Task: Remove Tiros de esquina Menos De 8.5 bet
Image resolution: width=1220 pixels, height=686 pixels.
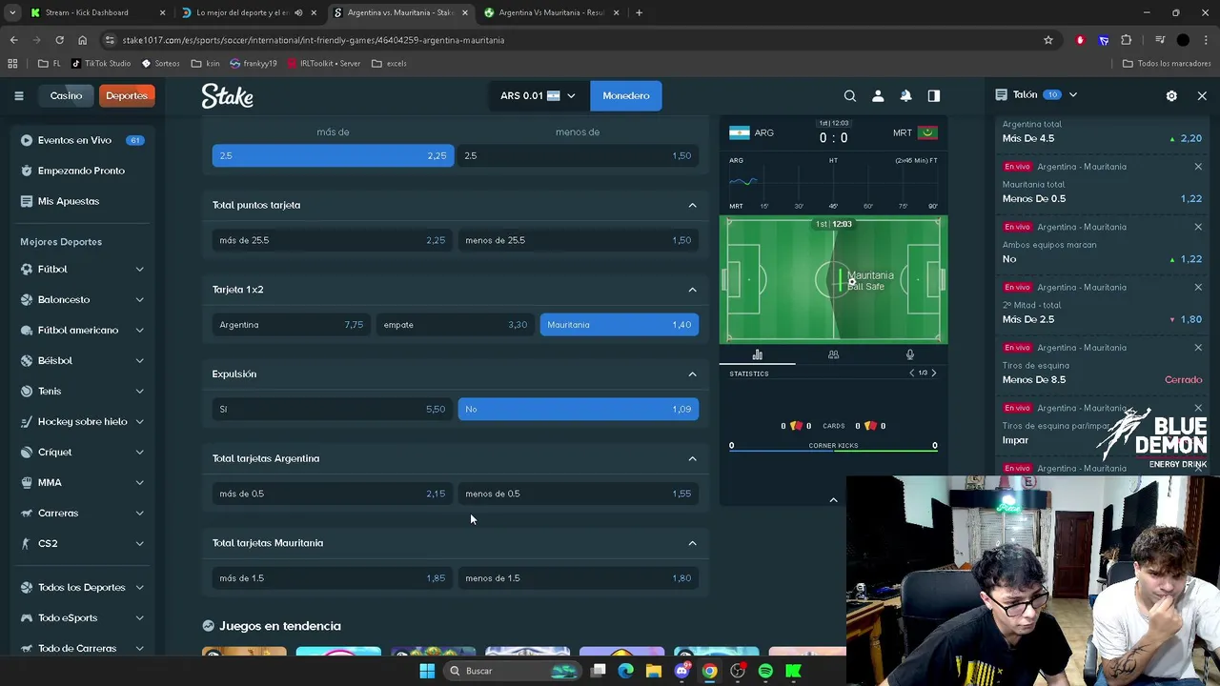Action: (x=1198, y=348)
